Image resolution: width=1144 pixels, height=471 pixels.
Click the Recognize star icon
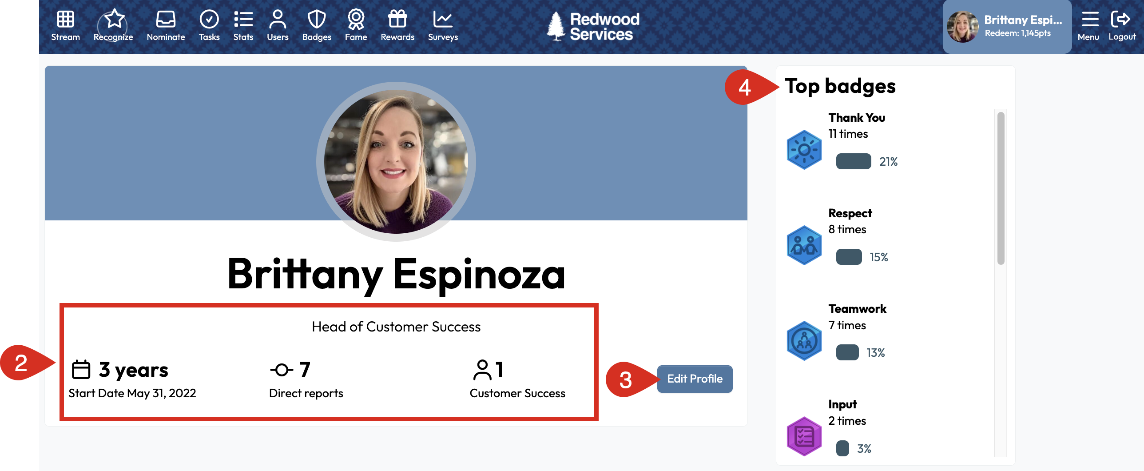coord(114,20)
